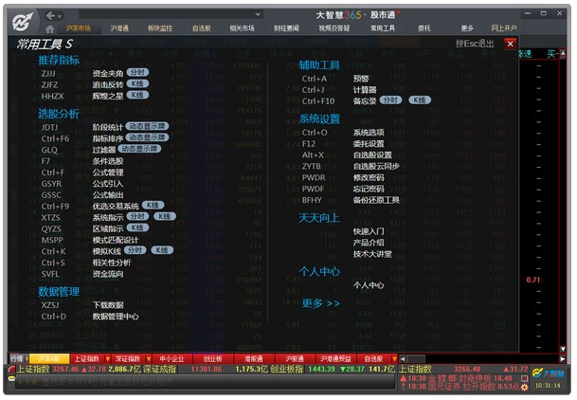Minimize the 大智慧 window
The width and height of the screenshot is (577, 400).
(528, 13)
